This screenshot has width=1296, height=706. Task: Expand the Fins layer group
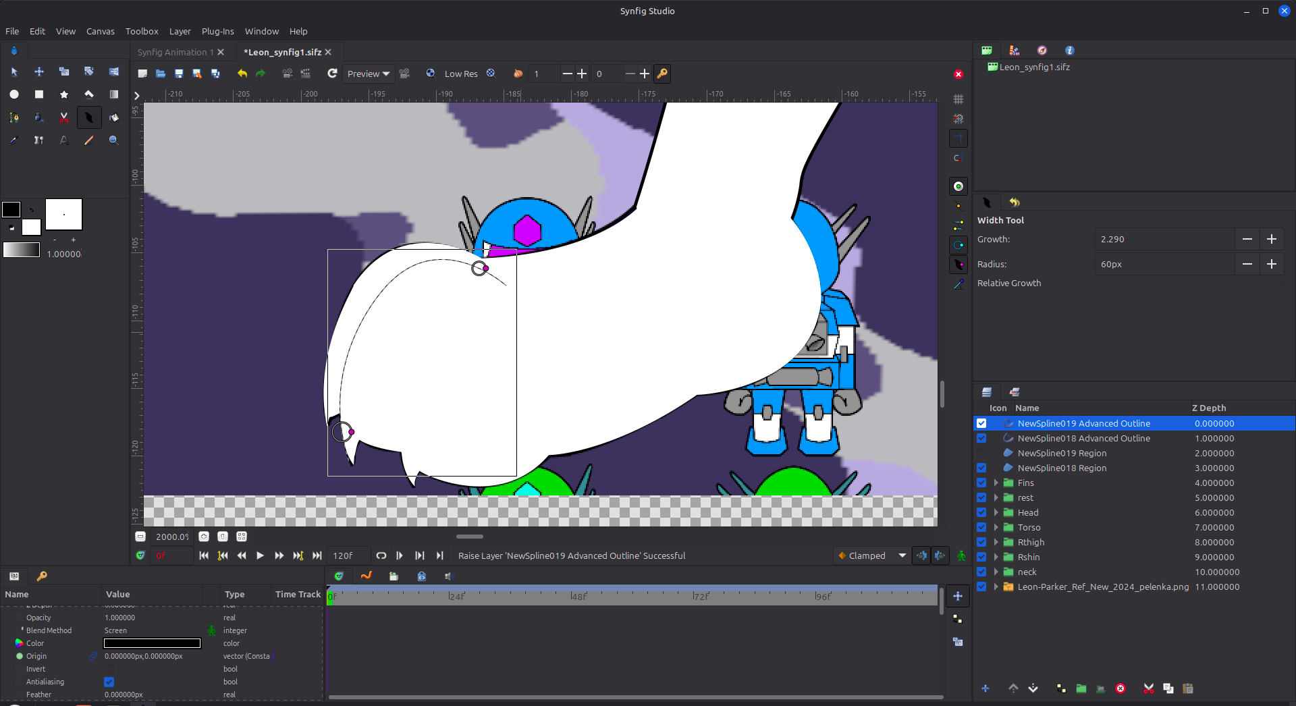coord(996,483)
